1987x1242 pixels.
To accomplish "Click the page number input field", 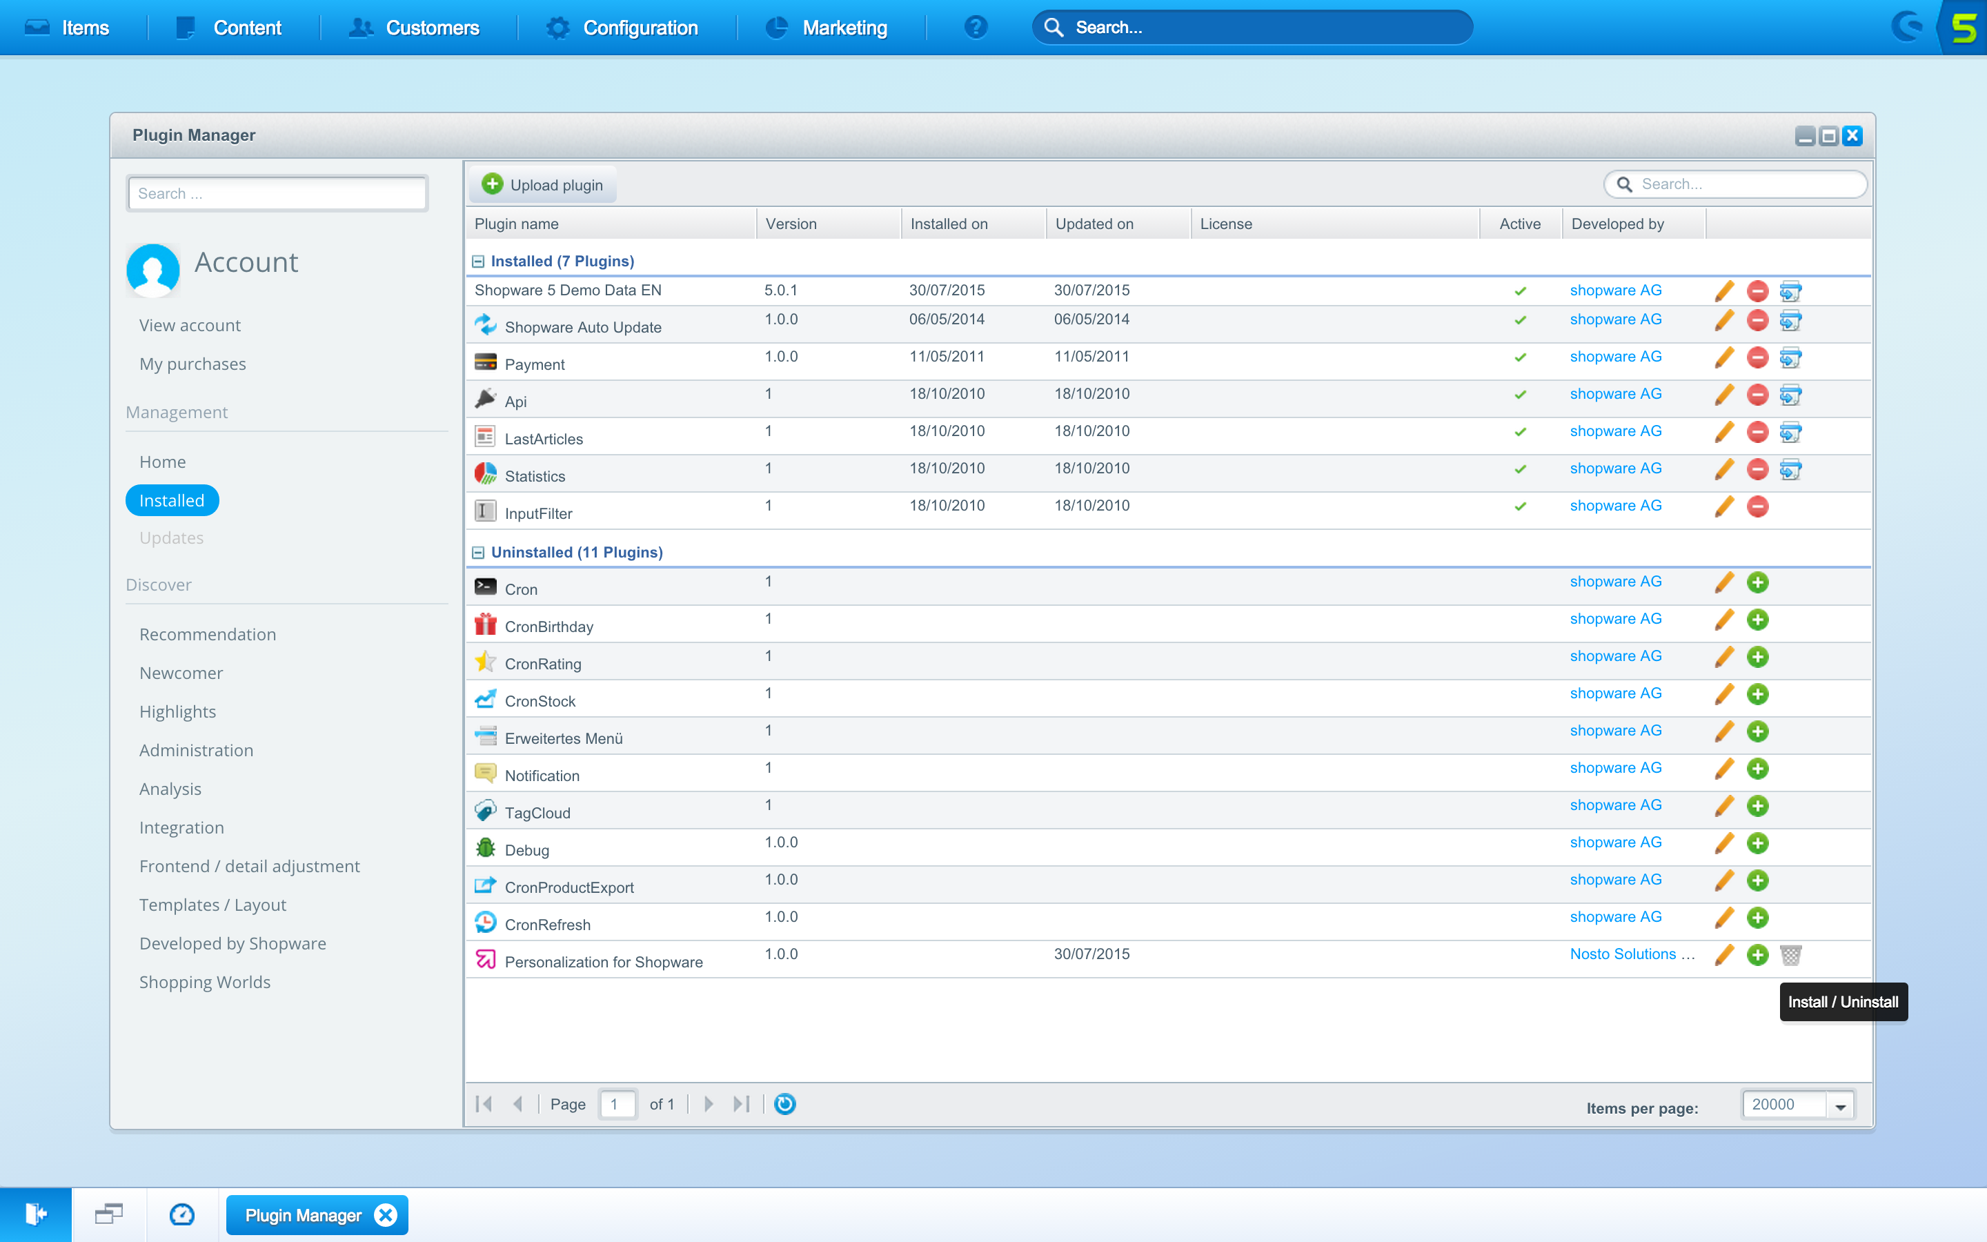I will 617,1104.
